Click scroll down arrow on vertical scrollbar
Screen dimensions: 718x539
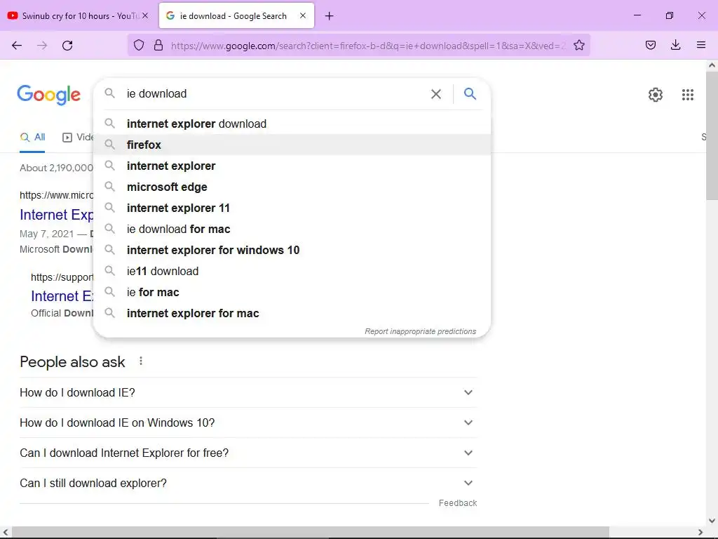[x=712, y=521]
